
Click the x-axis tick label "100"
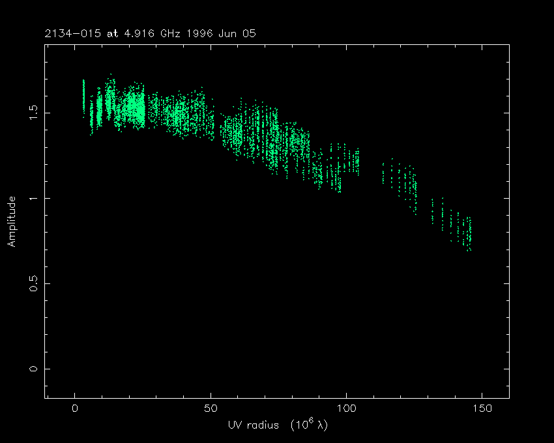345,408
